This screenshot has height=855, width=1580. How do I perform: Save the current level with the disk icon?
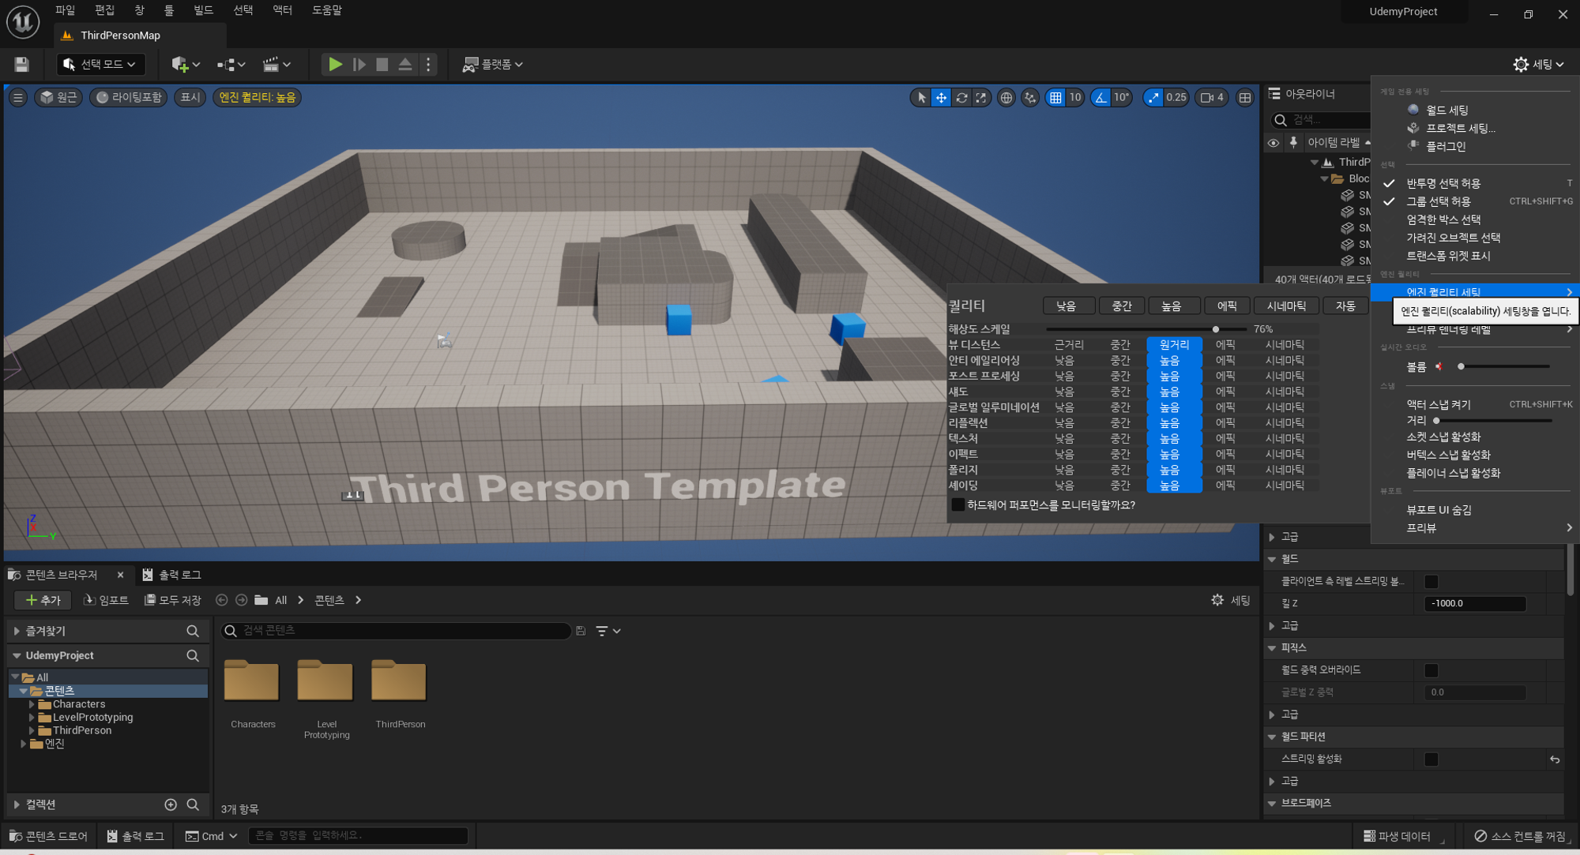pyautogui.click(x=21, y=64)
